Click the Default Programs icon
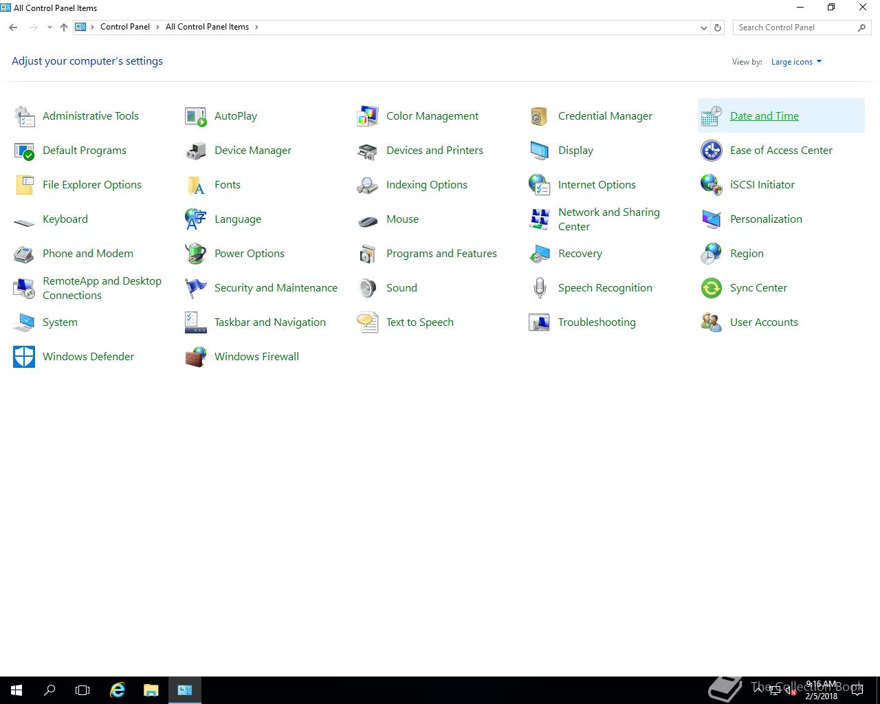 point(24,151)
